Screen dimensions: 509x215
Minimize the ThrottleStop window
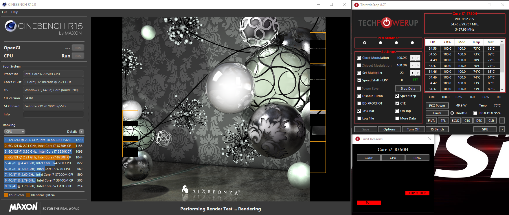[x=476, y=5]
